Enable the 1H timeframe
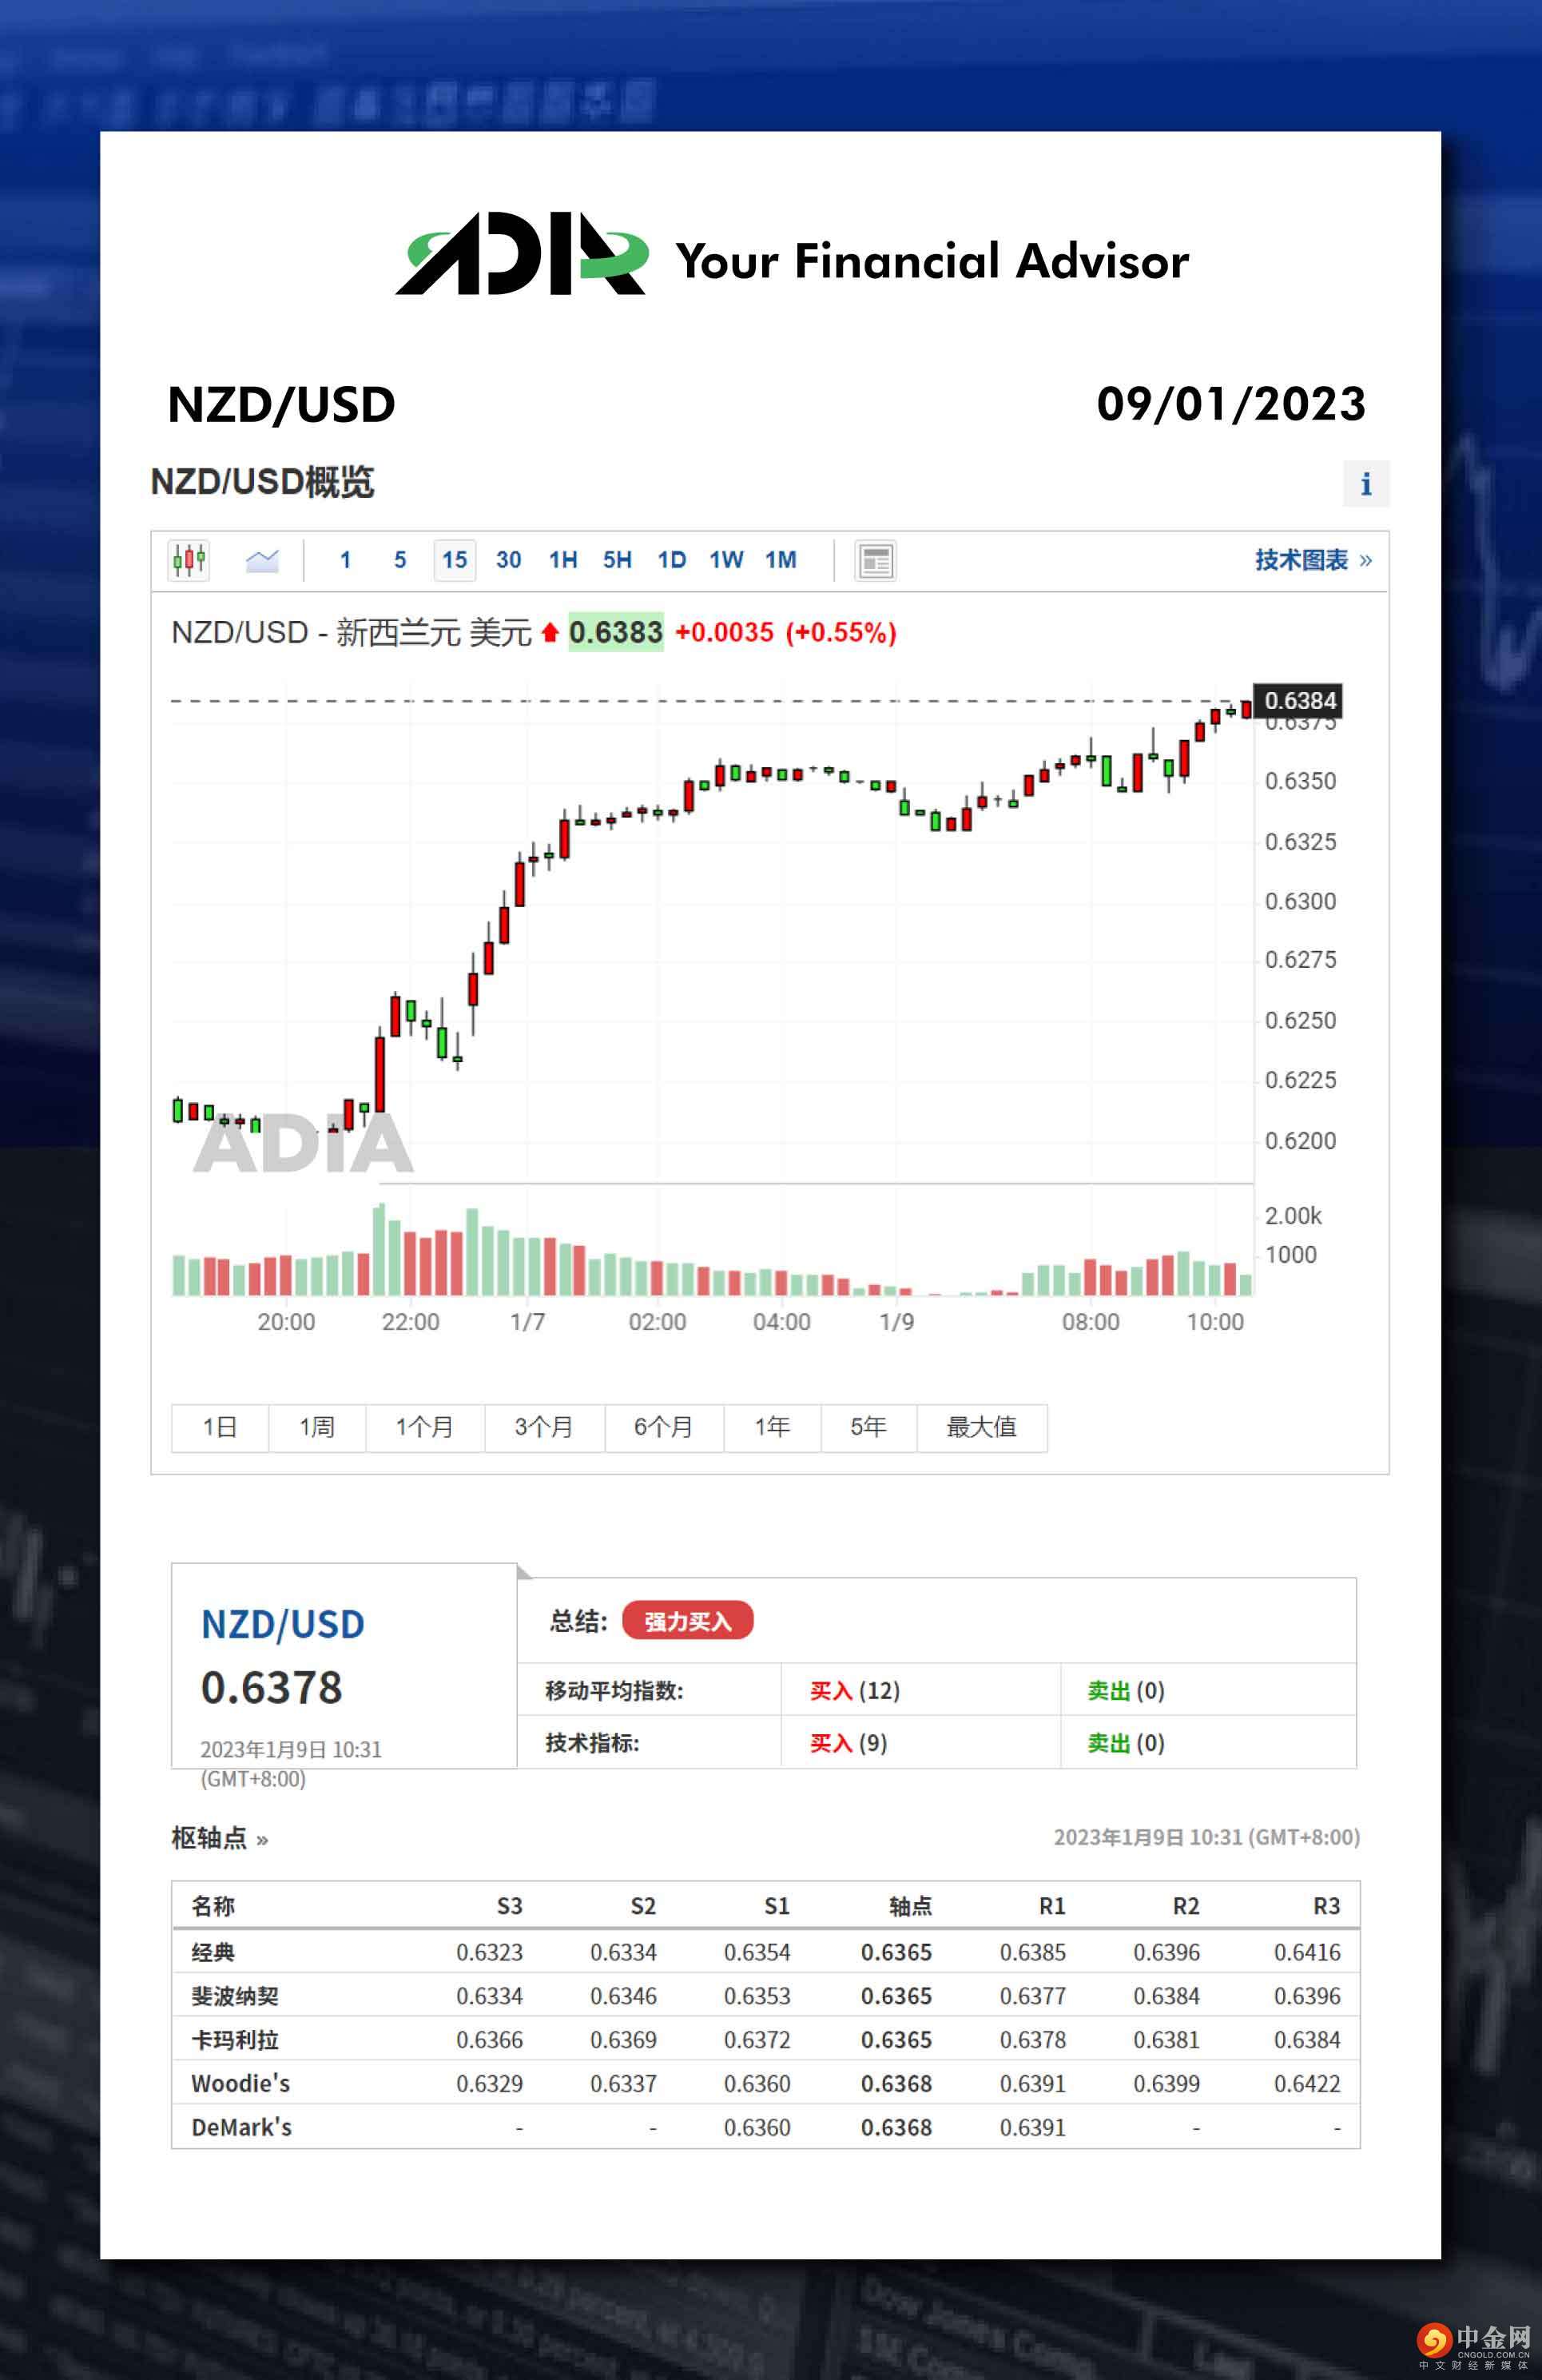 tap(562, 561)
